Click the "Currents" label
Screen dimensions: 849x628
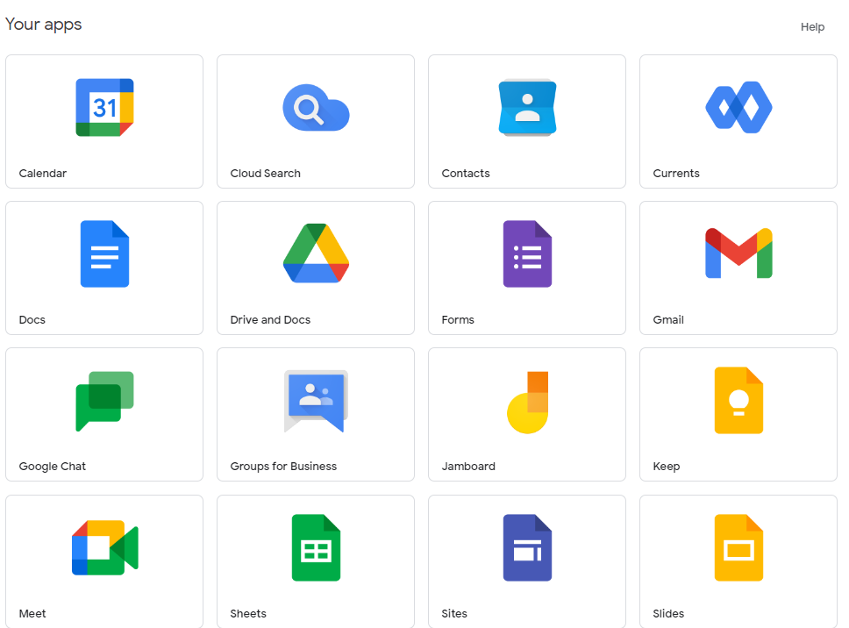click(x=676, y=174)
